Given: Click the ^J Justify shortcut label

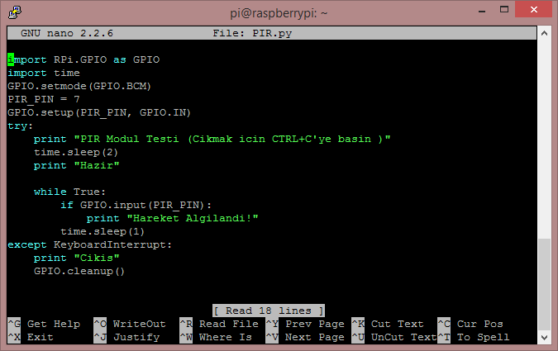Looking at the screenshot, I should coord(126,337).
